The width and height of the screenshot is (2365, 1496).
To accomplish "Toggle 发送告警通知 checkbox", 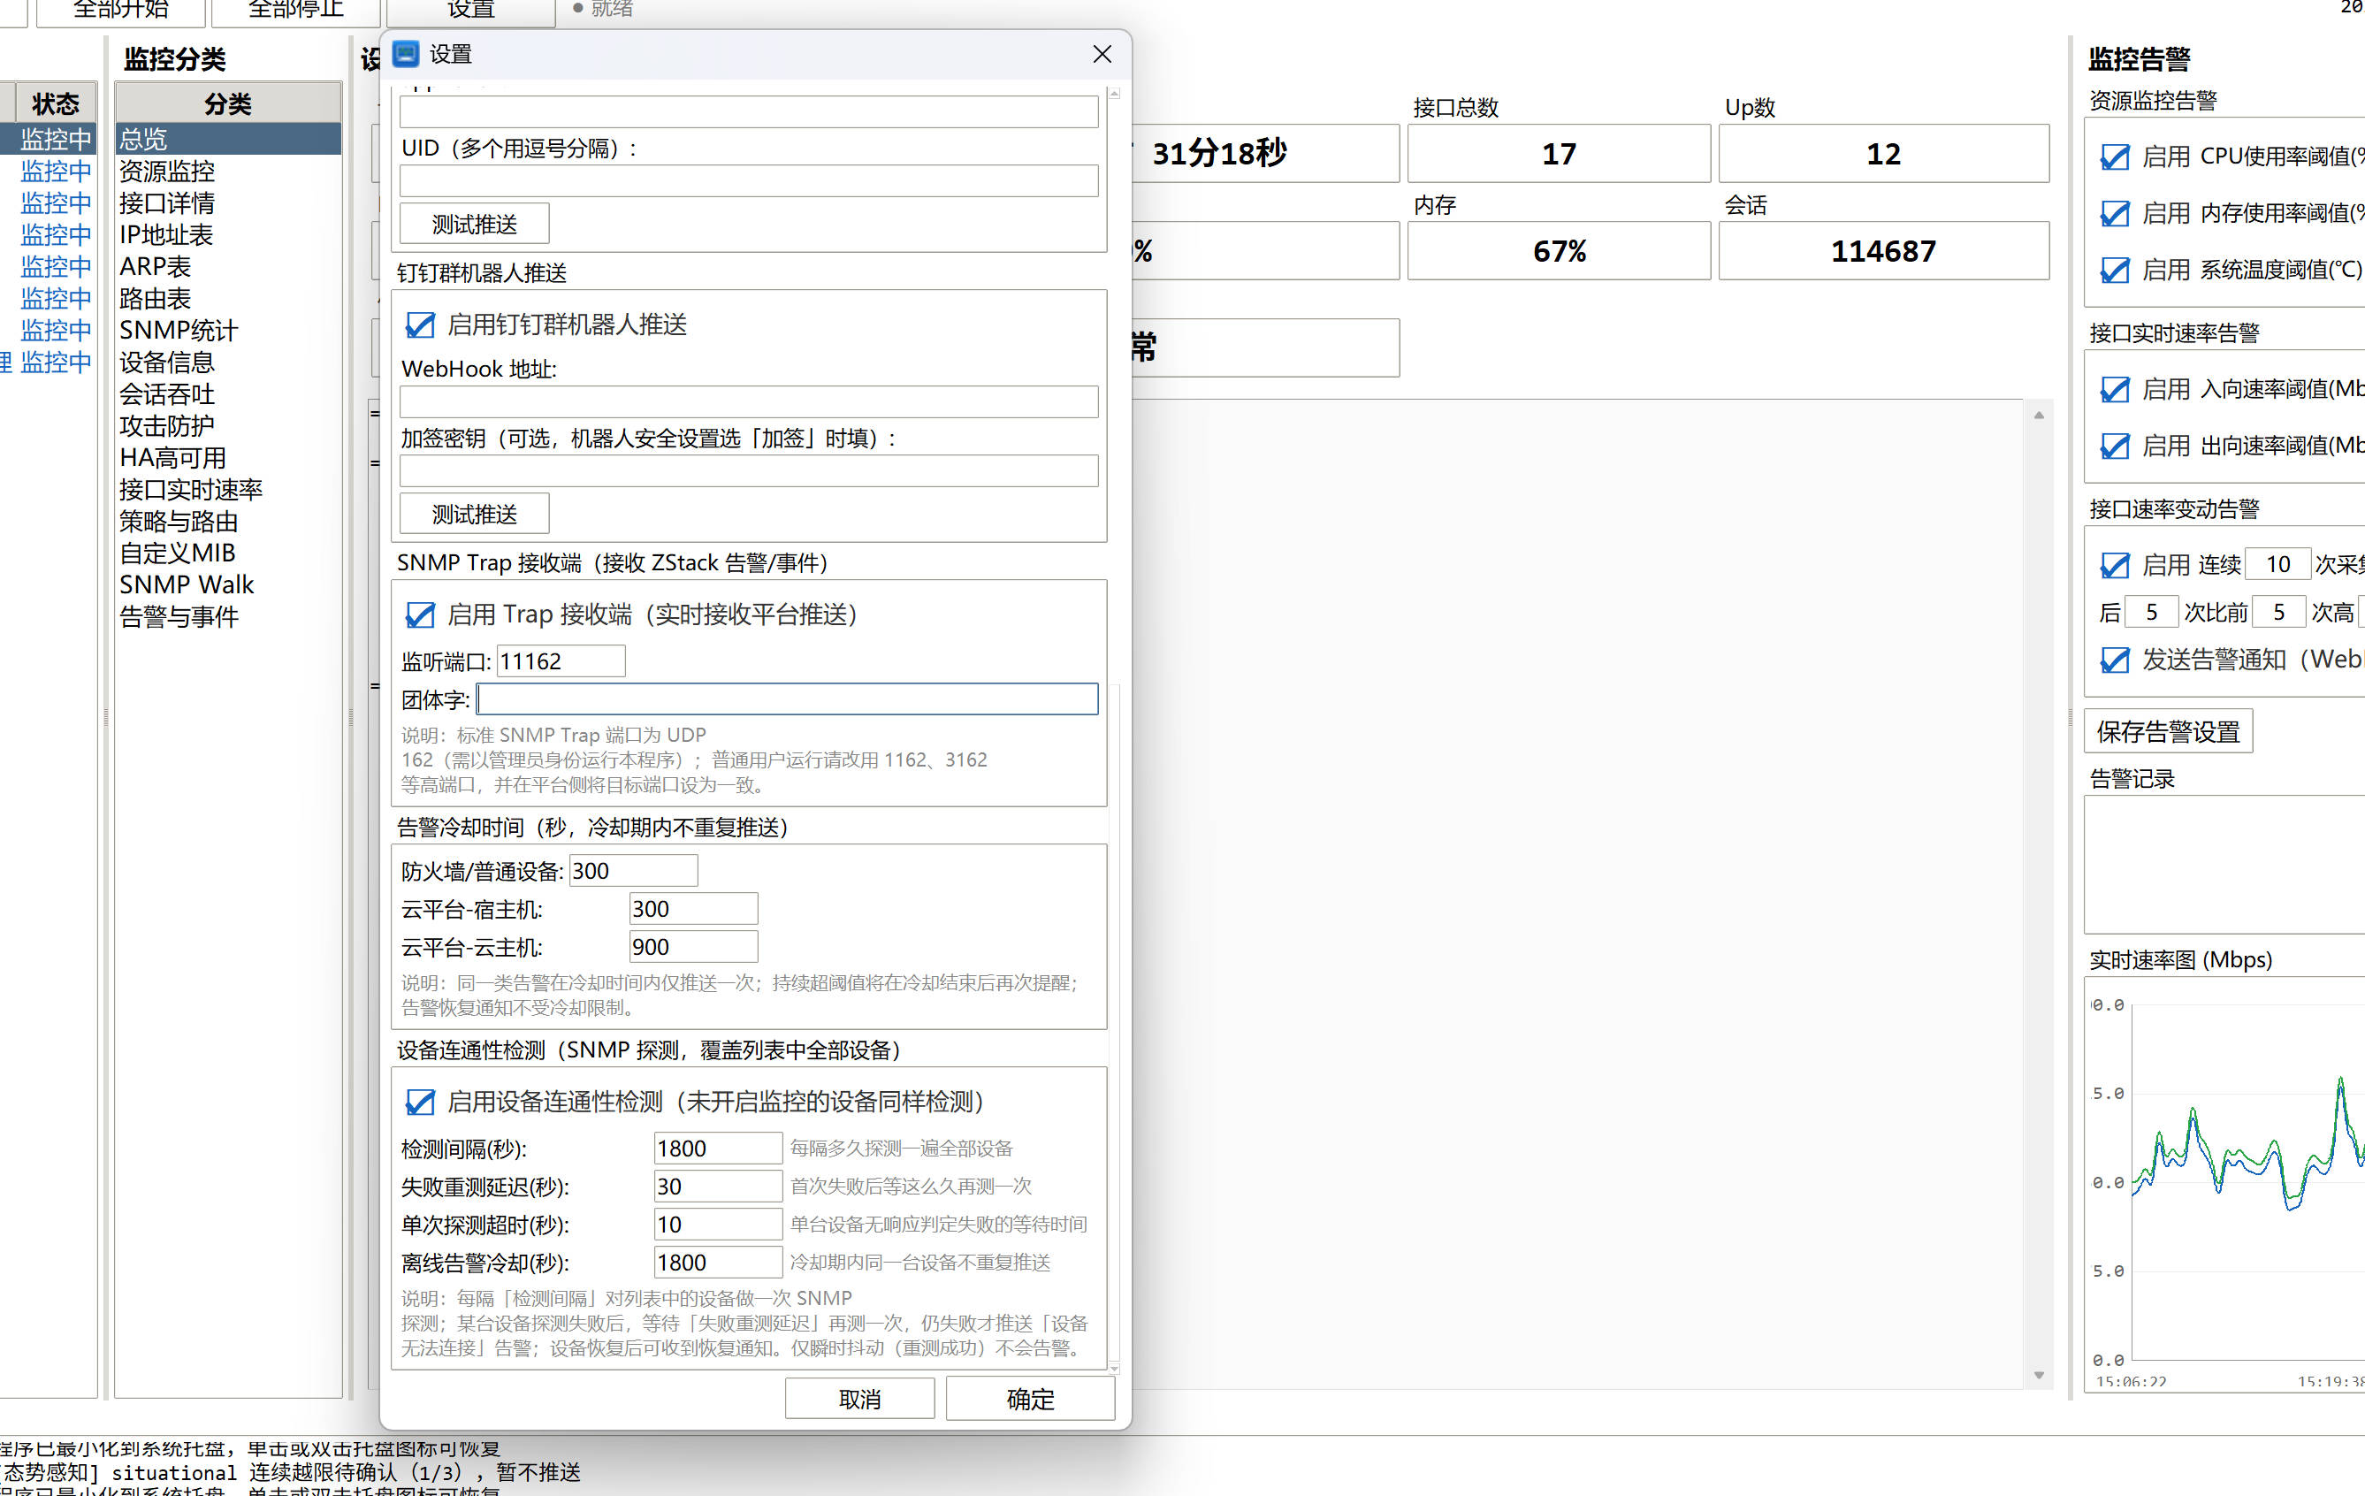I will (x=2115, y=660).
